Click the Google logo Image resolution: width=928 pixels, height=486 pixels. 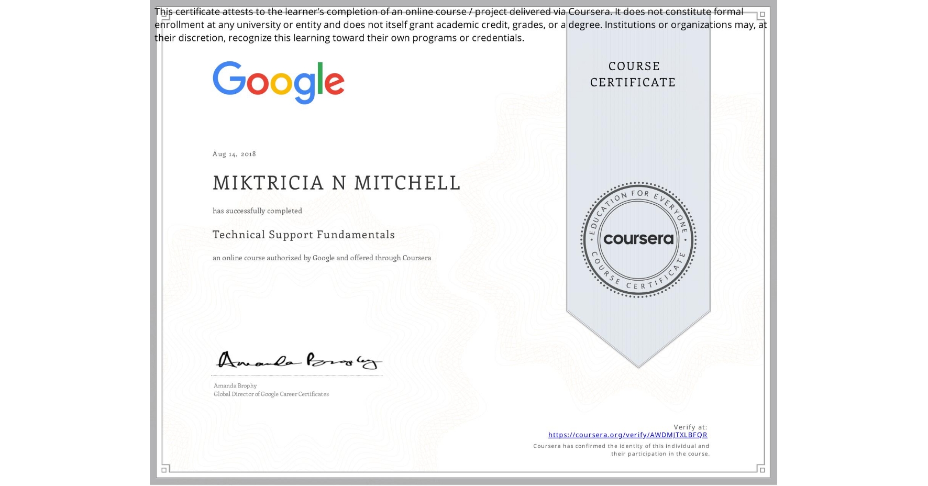(278, 83)
